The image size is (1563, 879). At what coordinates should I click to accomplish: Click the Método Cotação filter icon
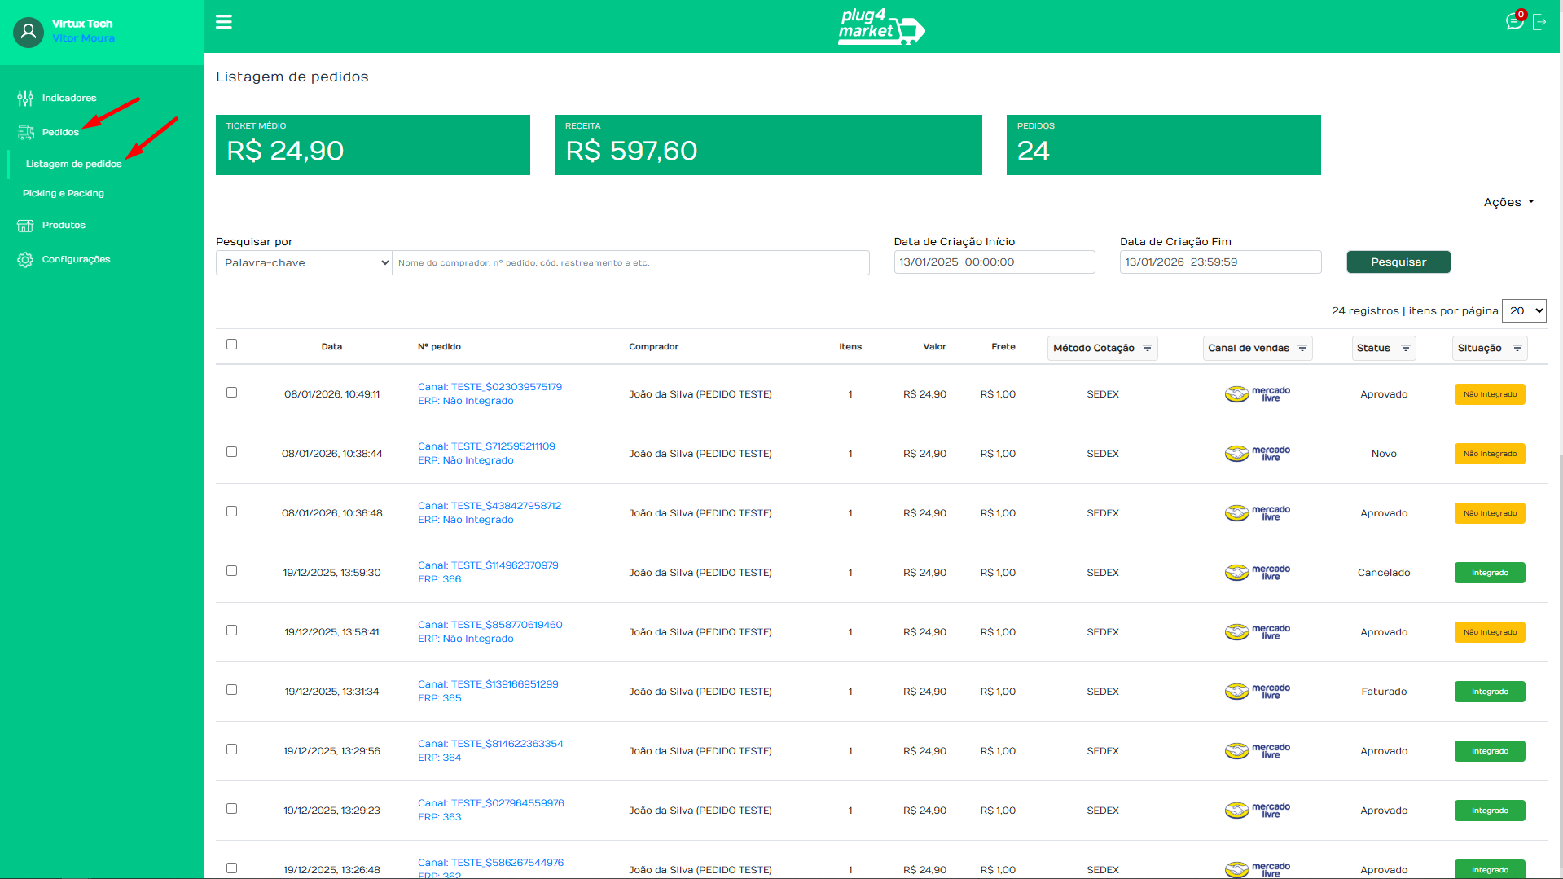click(1148, 348)
